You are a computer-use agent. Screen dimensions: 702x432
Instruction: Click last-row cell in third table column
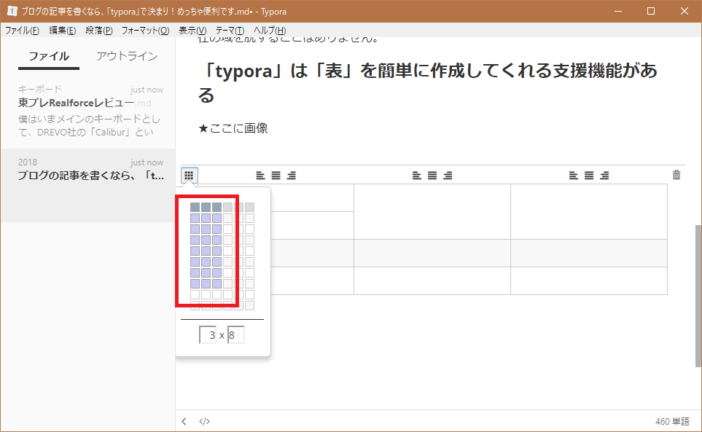pos(589,281)
